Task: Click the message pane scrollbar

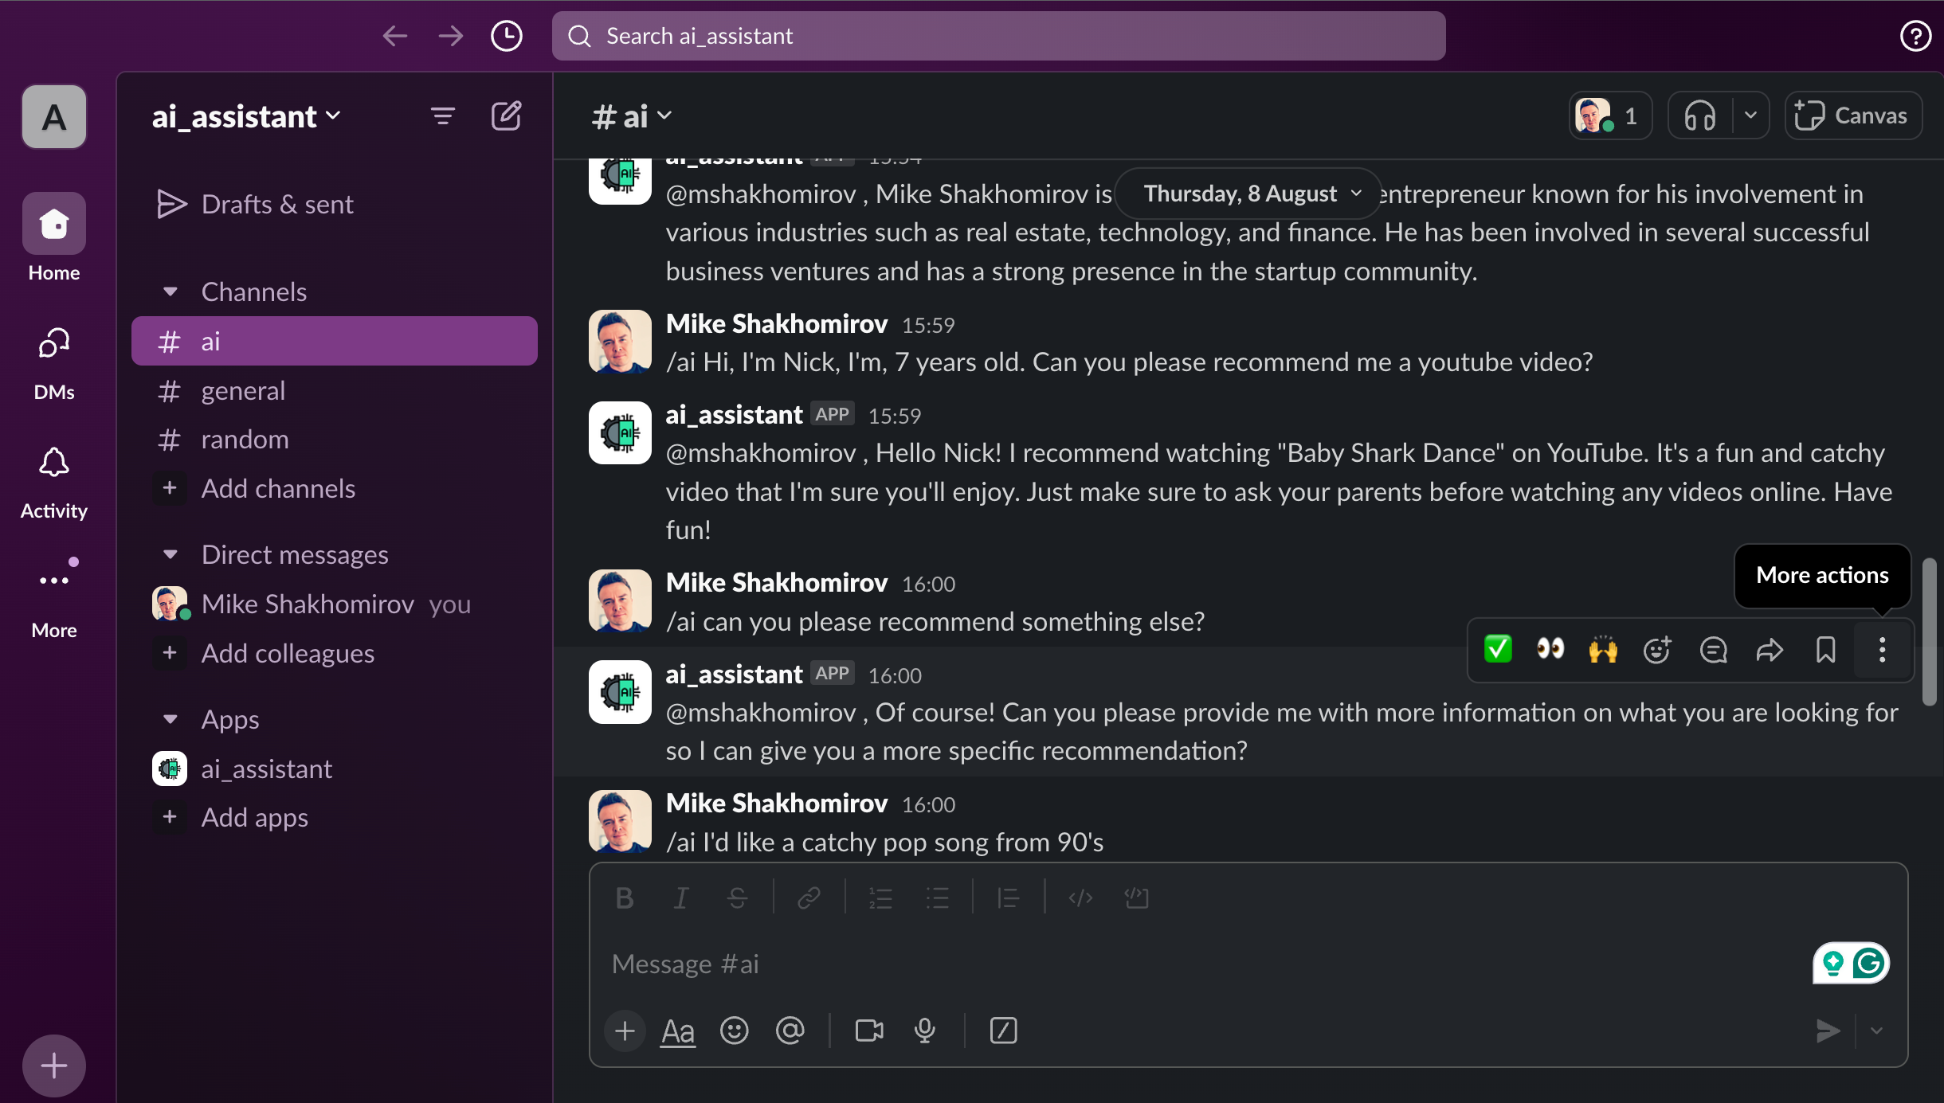Action: pyautogui.click(x=1928, y=631)
